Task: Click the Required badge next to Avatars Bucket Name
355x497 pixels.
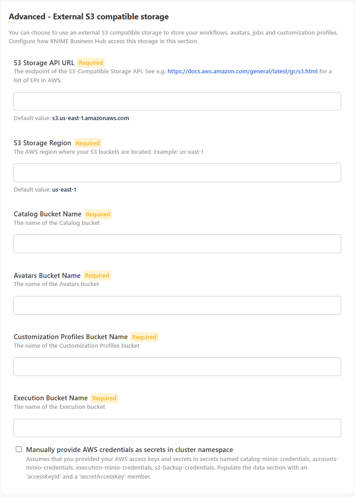Action: coord(97,275)
